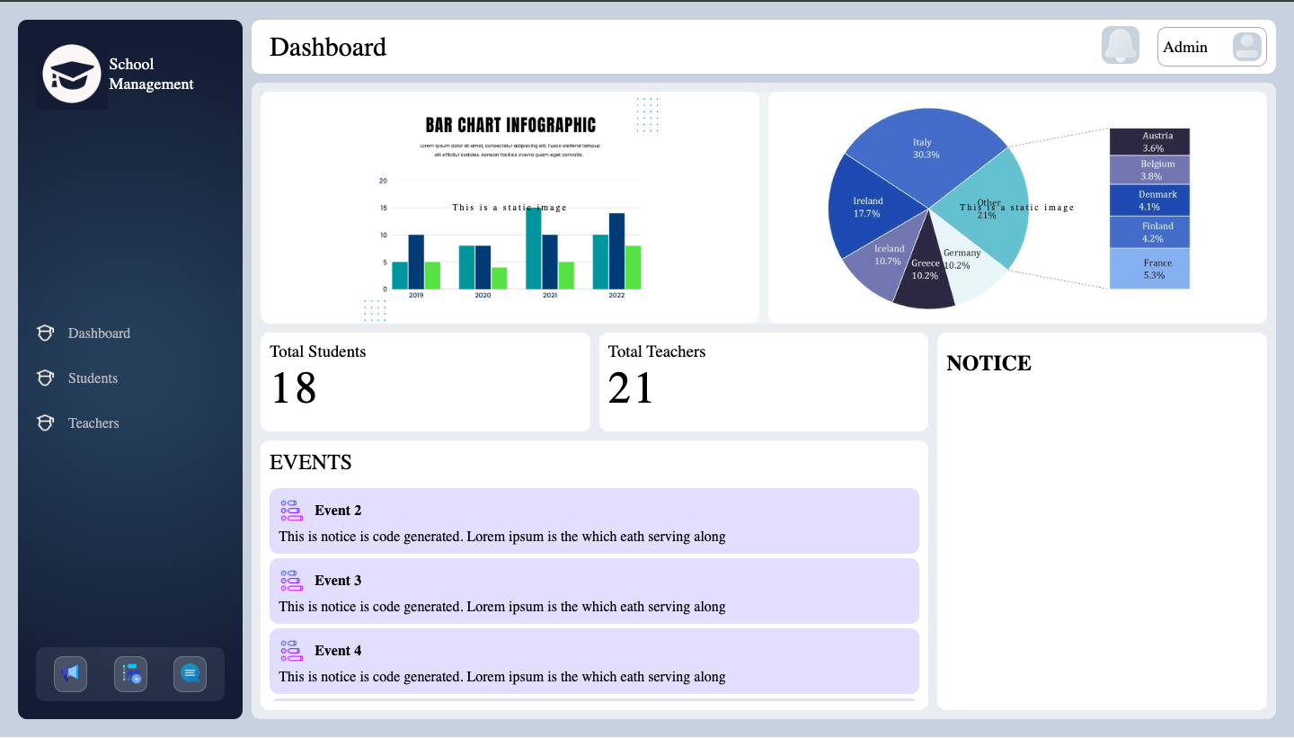Click the graduation cap school logo
The image size is (1294, 738).
pyautogui.click(x=72, y=74)
